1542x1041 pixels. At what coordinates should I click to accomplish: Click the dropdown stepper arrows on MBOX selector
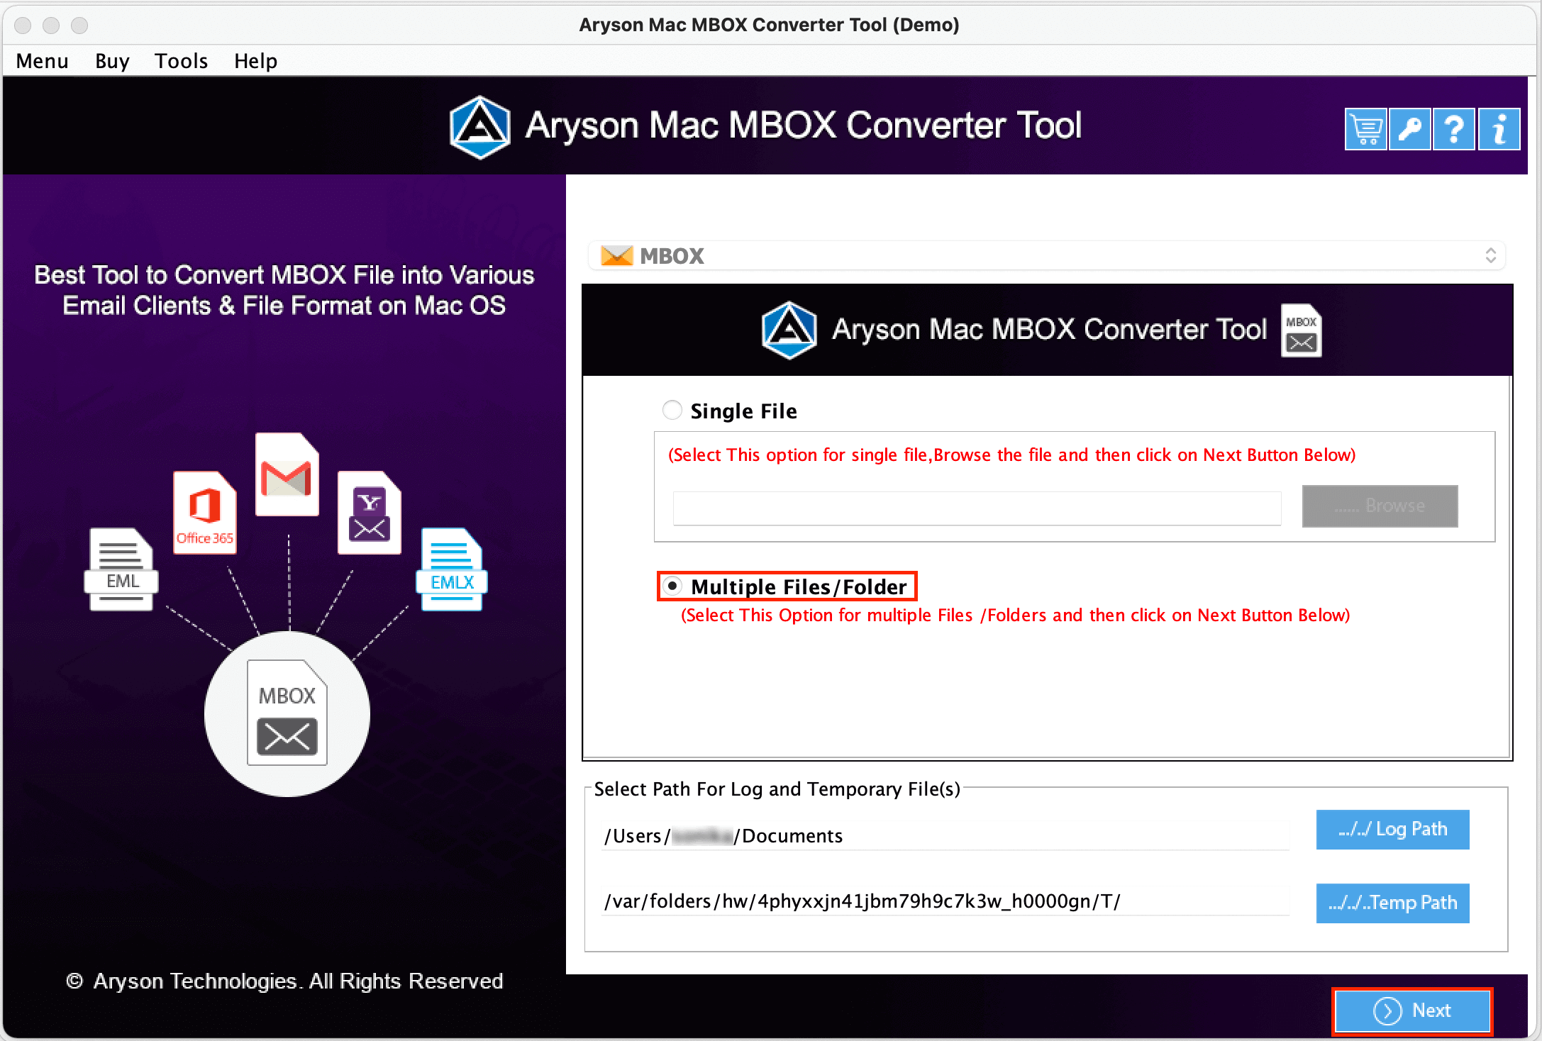pos(1490,256)
